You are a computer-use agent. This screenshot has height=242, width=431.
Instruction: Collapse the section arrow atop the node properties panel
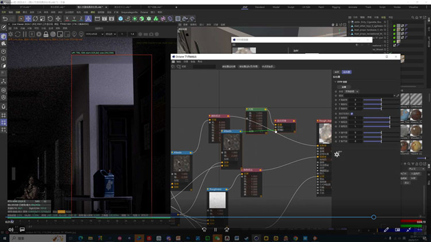click(336, 81)
